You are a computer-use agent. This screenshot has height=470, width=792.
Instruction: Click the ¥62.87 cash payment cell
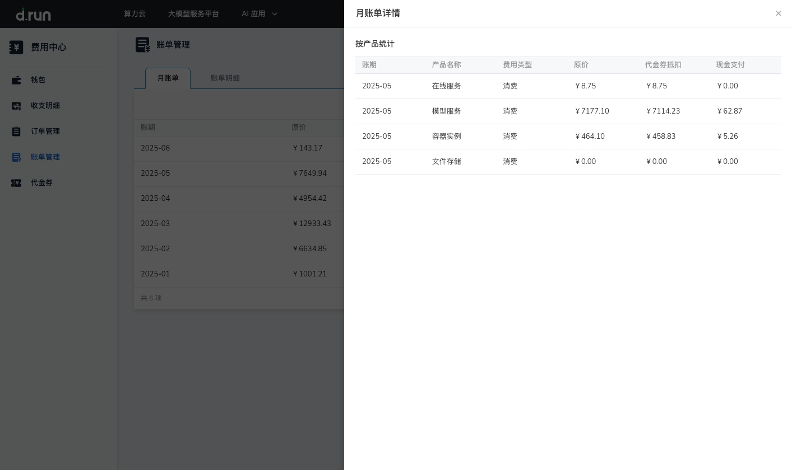pos(729,111)
